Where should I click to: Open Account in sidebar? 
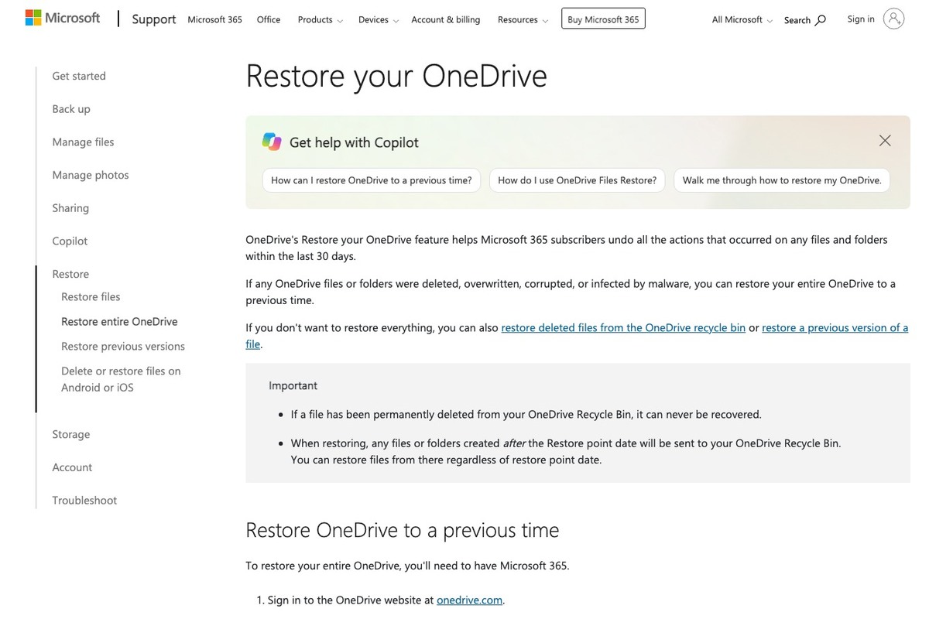click(72, 467)
